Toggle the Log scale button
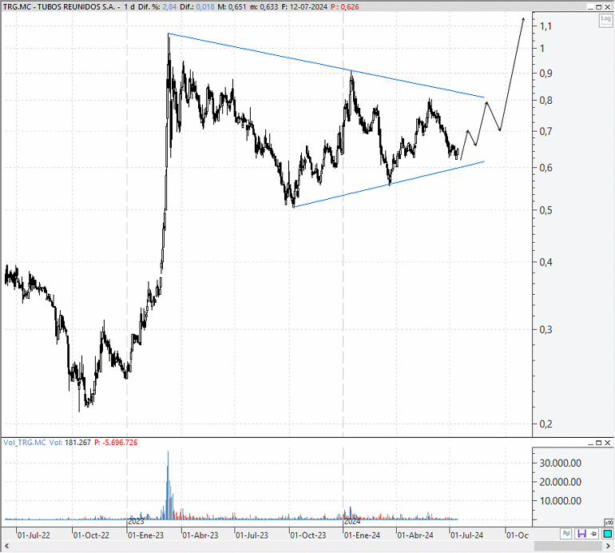The image size is (615, 553). tap(605, 21)
